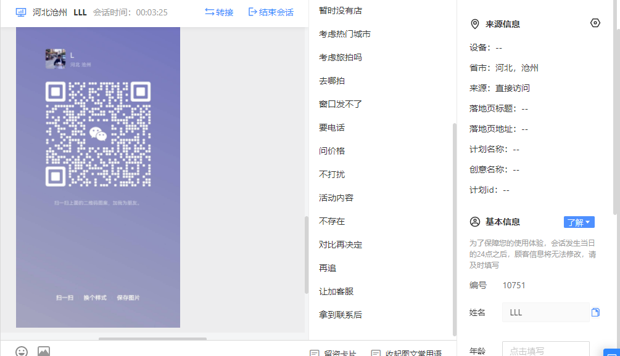The height and width of the screenshot is (356, 620).
Task: Click the chat area horizontal scrollbar
Action: pyautogui.click(x=152, y=339)
